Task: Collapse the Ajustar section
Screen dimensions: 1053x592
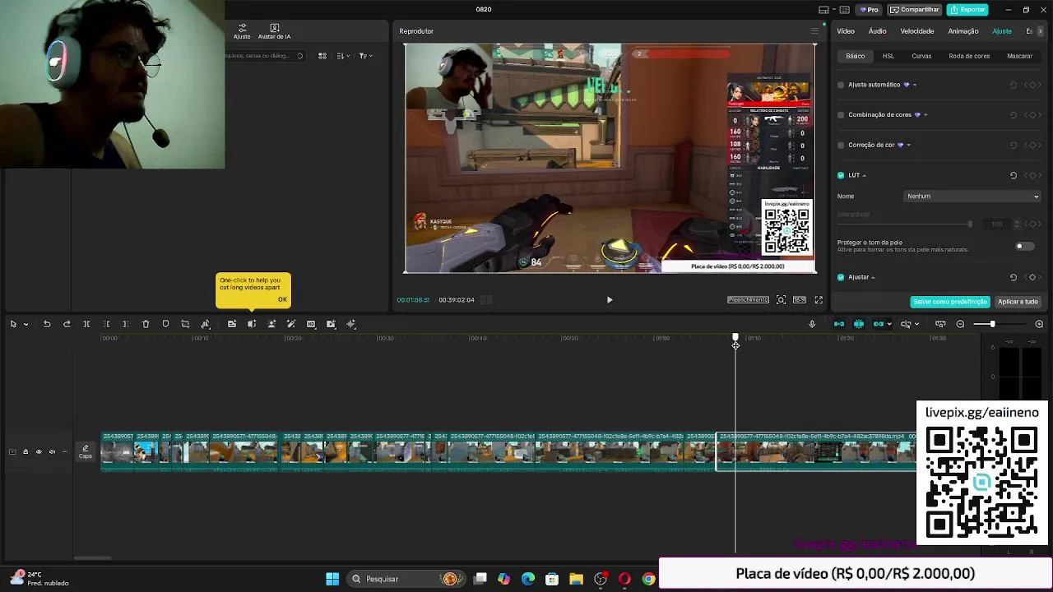Action: (x=873, y=277)
